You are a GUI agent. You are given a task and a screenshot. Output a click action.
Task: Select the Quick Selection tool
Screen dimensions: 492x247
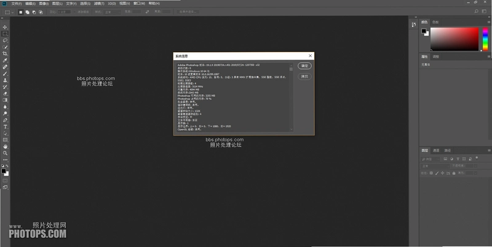5,47
